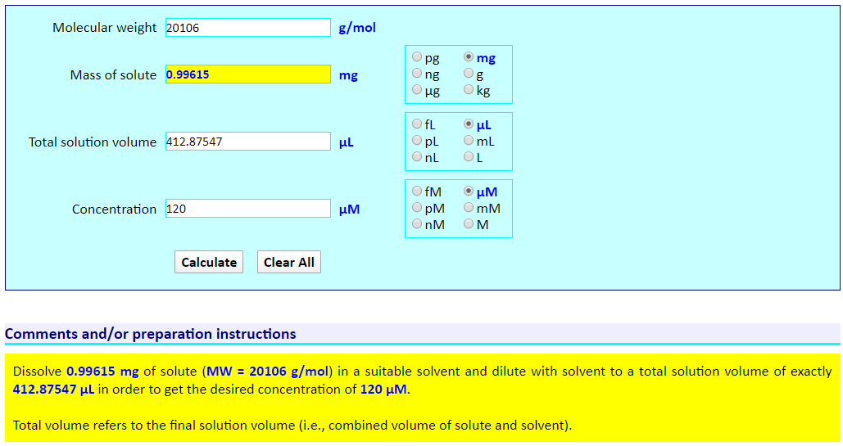The image size is (843, 446).
Task: Click '120 µM' in the instructions
Action: click(x=383, y=390)
